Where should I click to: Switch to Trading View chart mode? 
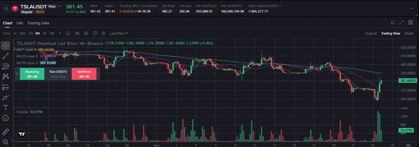click(x=390, y=33)
